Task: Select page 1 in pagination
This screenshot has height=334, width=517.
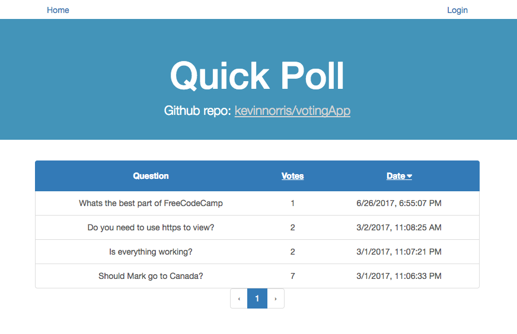Action: (x=257, y=298)
